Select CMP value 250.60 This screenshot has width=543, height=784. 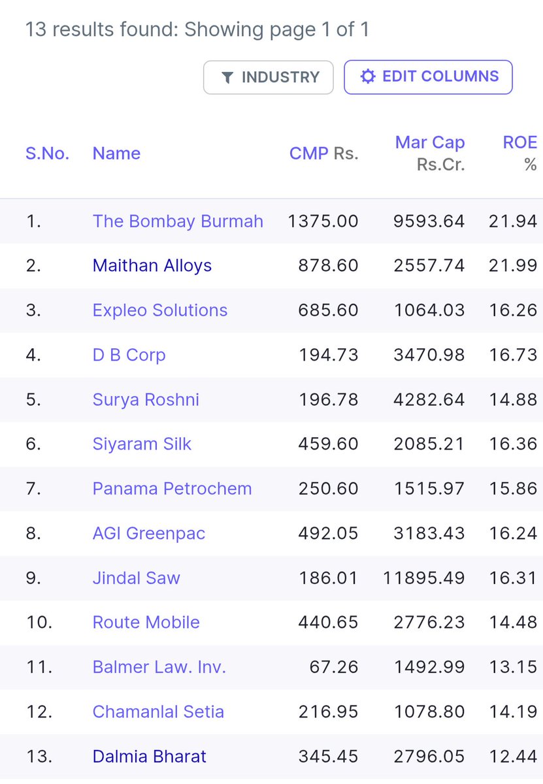coord(329,489)
